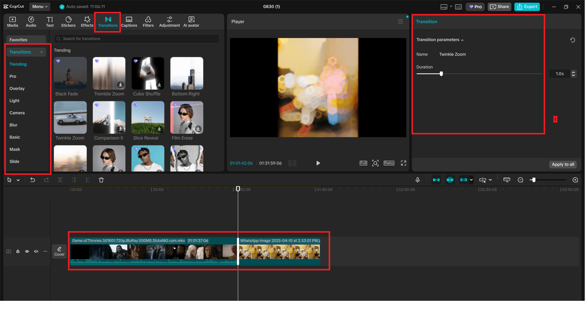Select the Transitions tab
Image resolution: width=586 pixels, height=309 pixels.
click(x=108, y=22)
